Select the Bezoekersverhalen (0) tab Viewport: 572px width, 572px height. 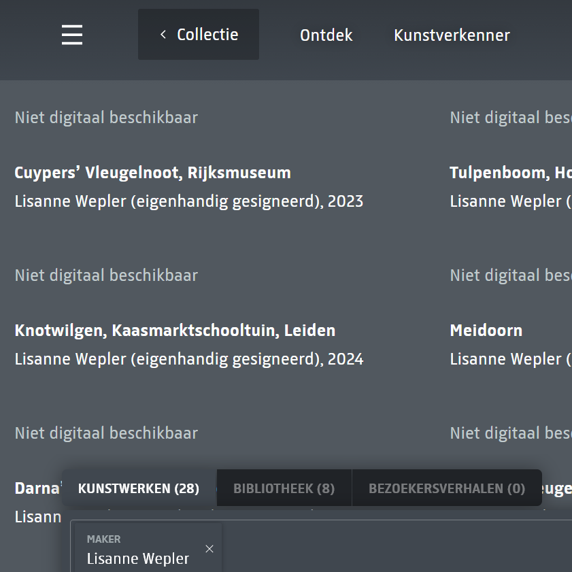446,488
